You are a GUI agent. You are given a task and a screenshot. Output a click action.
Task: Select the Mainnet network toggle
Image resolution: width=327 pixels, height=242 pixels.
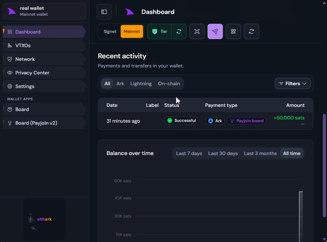click(132, 31)
